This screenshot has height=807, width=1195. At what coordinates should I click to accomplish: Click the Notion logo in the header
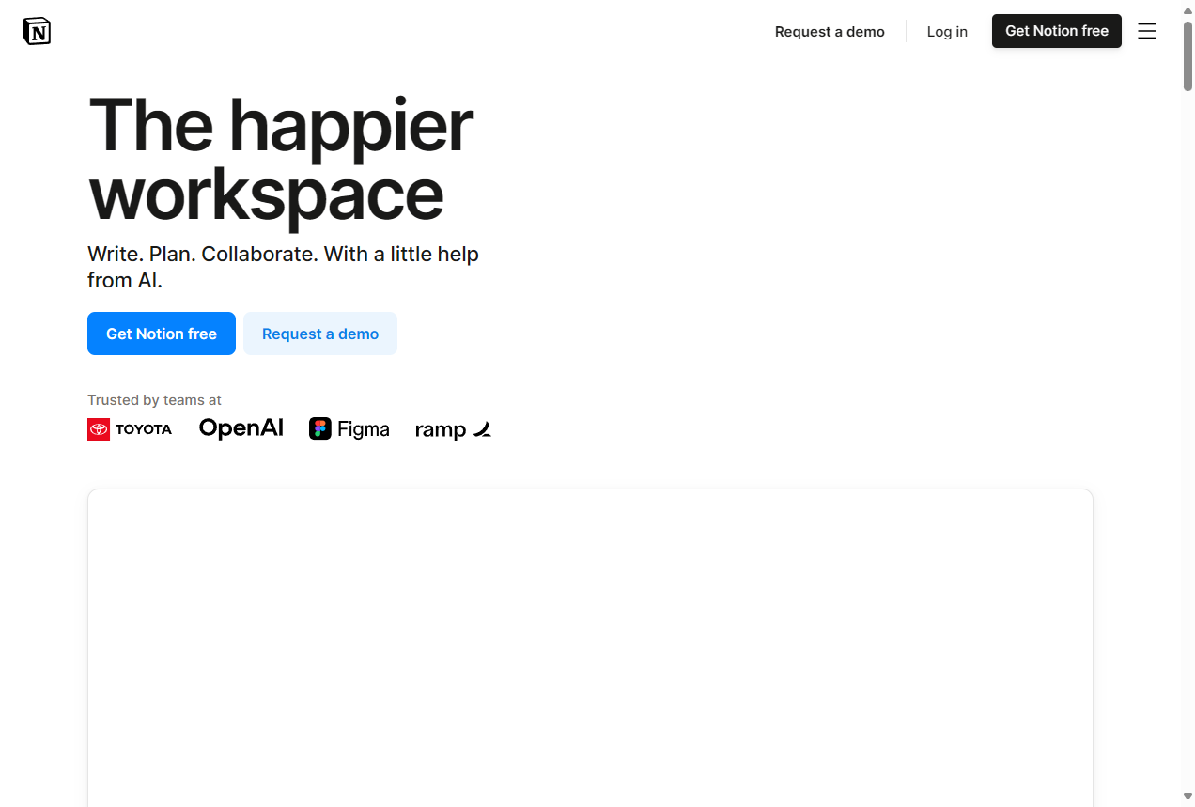[x=37, y=31]
